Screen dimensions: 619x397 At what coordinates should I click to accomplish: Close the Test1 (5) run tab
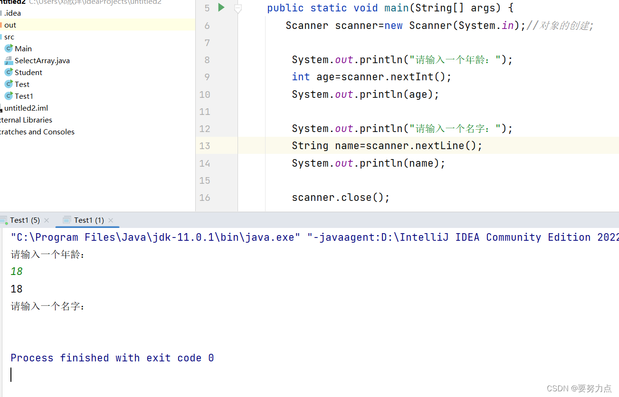click(x=47, y=220)
